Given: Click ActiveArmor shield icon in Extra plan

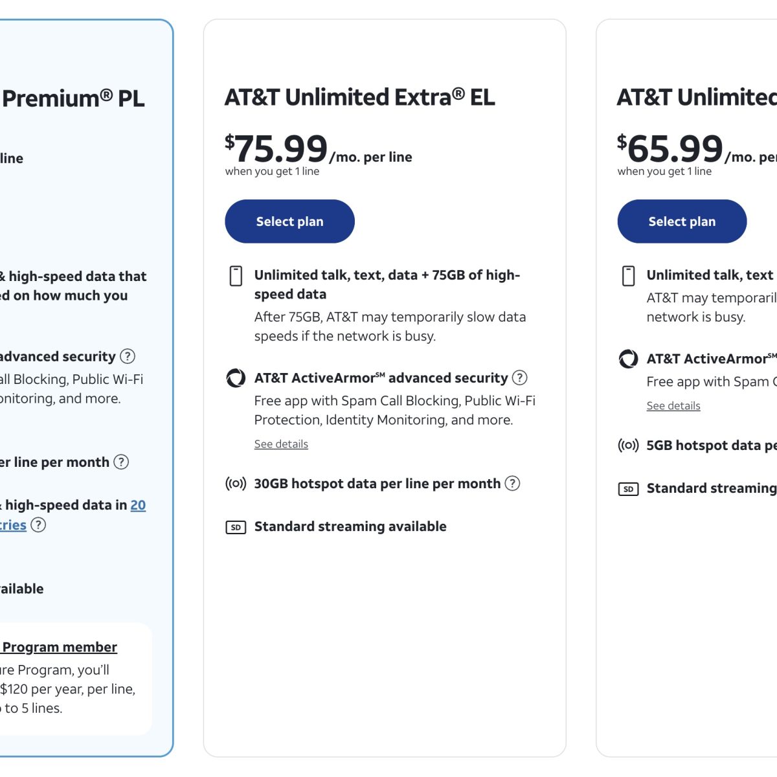Looking at the screenshot, I should 236,378.
